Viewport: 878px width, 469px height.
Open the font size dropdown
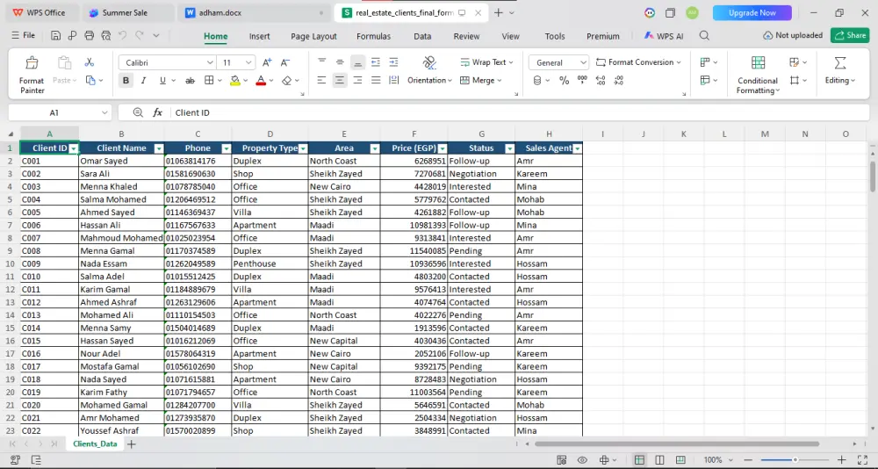coord(249,62)
